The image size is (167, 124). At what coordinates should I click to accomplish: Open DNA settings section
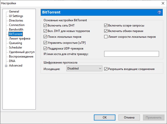click(12, 61)
